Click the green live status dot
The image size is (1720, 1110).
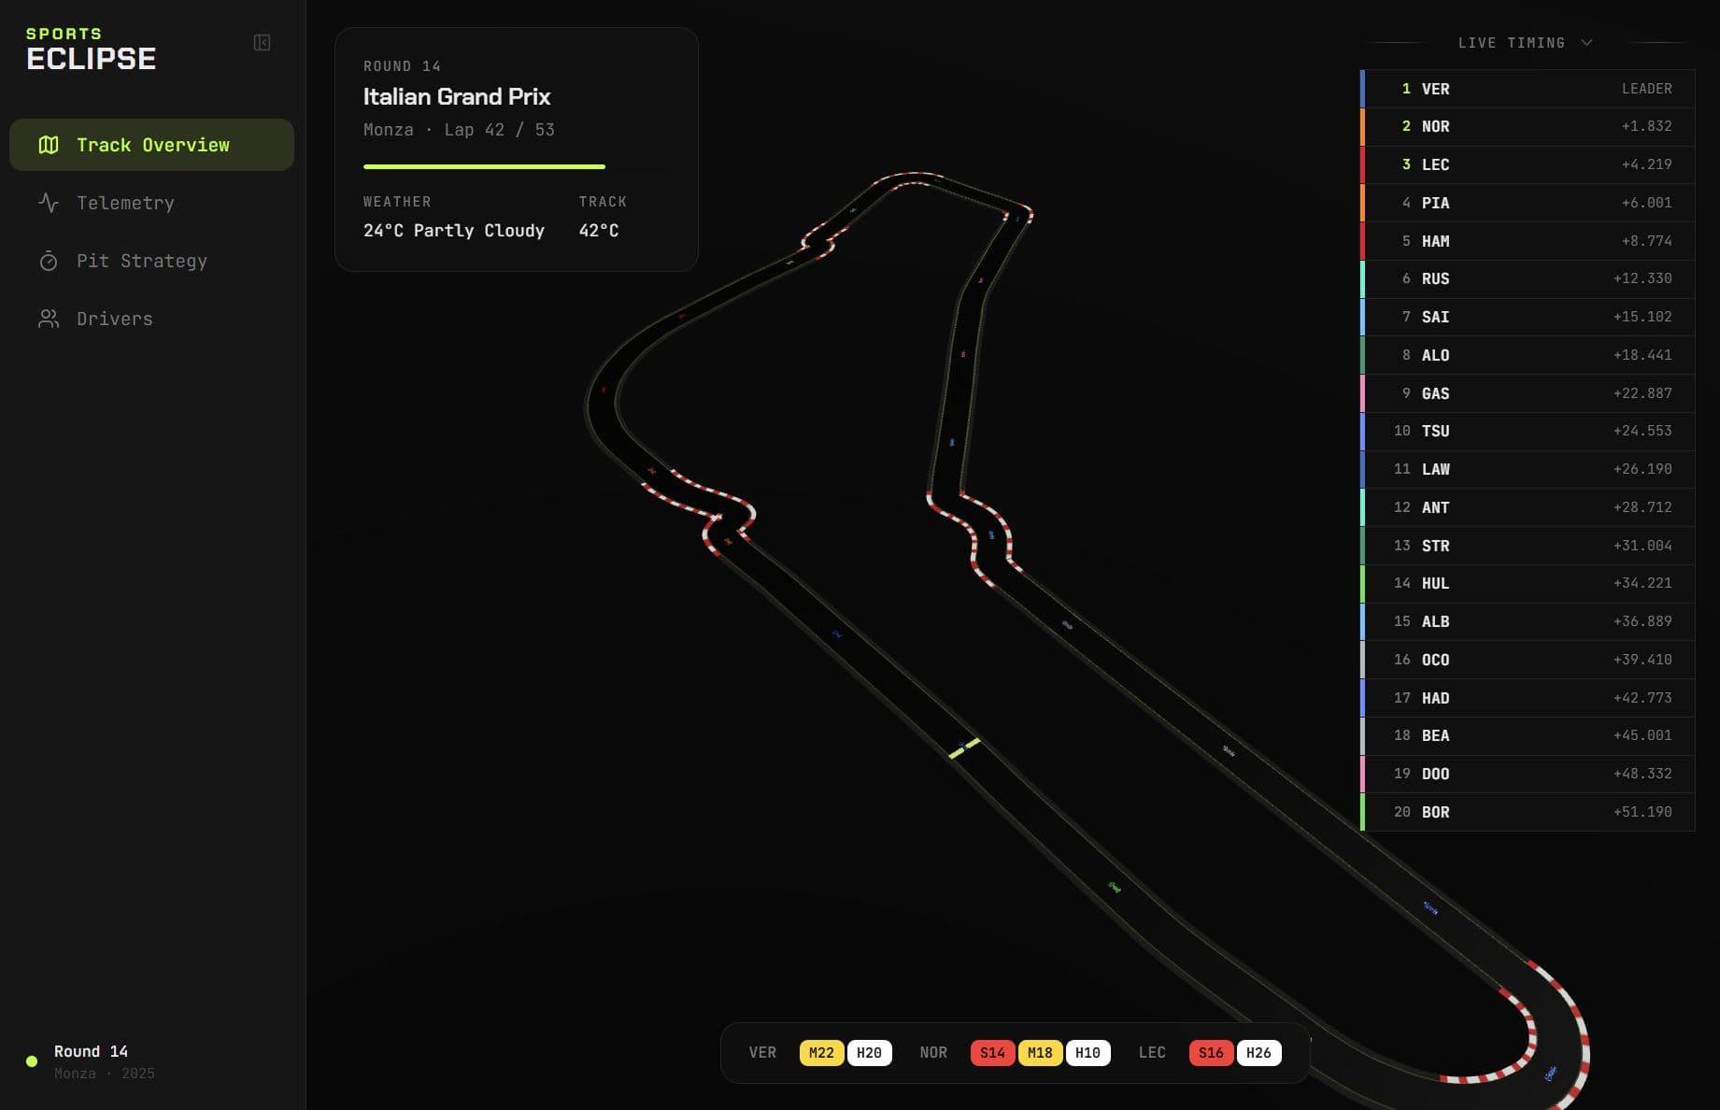point(32,1061)
